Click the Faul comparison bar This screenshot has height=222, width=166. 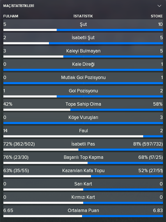[83, 136]
